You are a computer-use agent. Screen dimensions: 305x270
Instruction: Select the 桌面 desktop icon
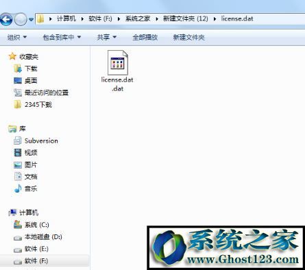[x=18, y=80]
